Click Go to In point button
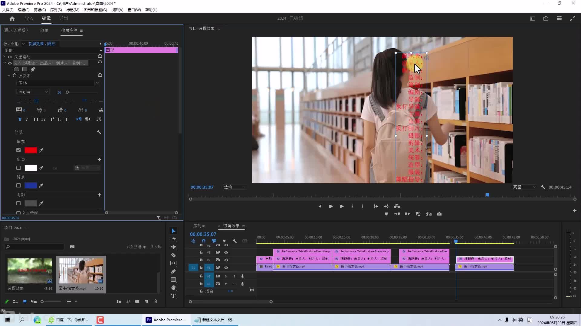 click(x=376, y=206)
